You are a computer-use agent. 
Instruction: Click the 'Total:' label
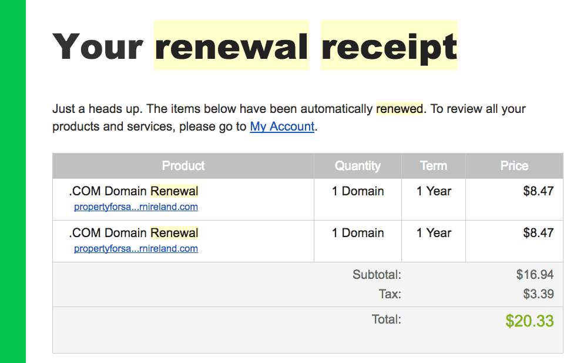pos(387,319)
